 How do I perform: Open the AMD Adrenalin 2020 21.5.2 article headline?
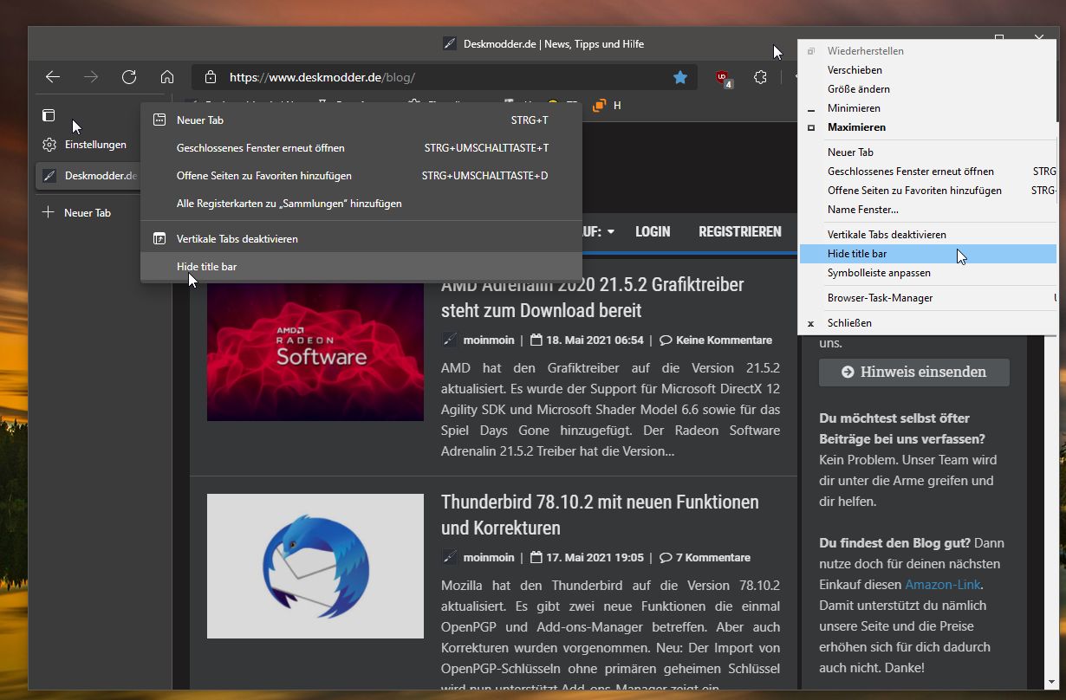593,297
